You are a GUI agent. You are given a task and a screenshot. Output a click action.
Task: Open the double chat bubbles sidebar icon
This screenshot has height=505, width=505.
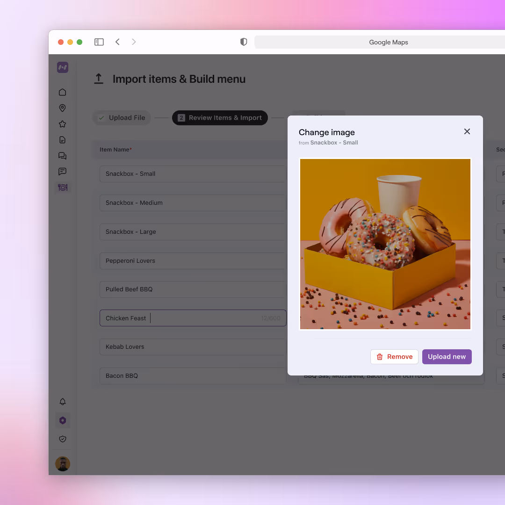click(63, 156)
